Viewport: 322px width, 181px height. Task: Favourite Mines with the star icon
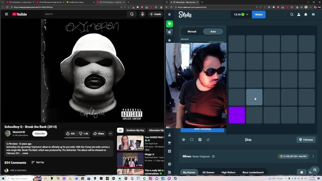tap(213, 156)
